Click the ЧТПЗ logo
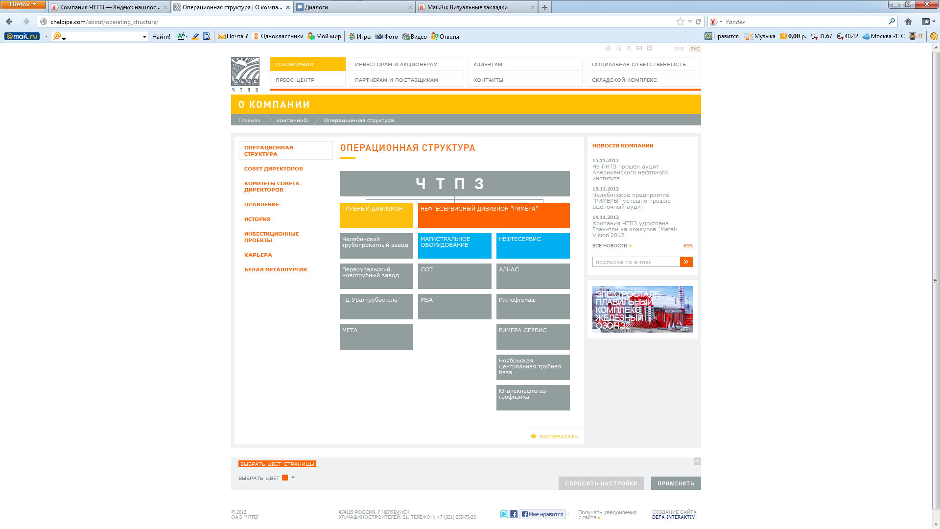The height and width of the screenshot is (529, 940). tap(245, 74)
